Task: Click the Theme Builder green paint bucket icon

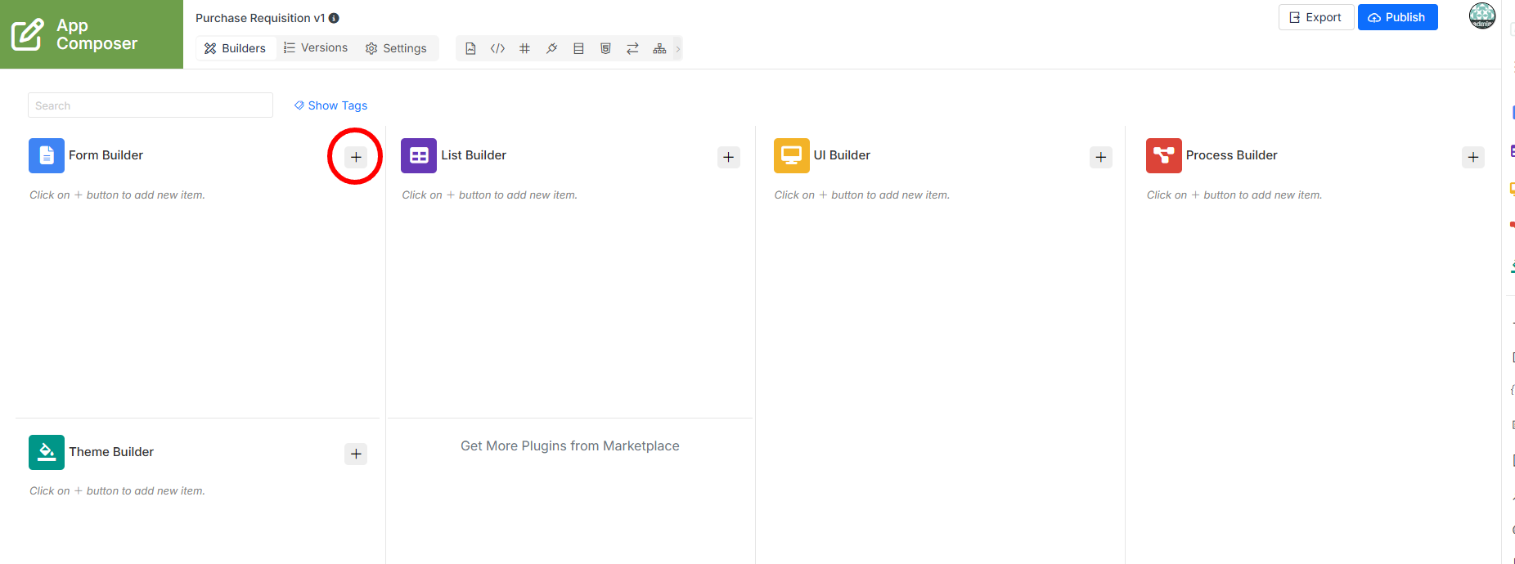Action: 47,452
